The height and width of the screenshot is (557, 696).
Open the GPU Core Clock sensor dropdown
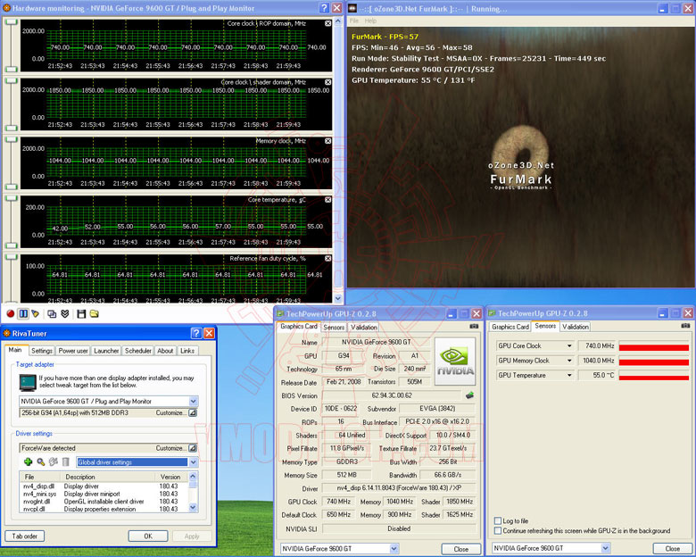569,345
